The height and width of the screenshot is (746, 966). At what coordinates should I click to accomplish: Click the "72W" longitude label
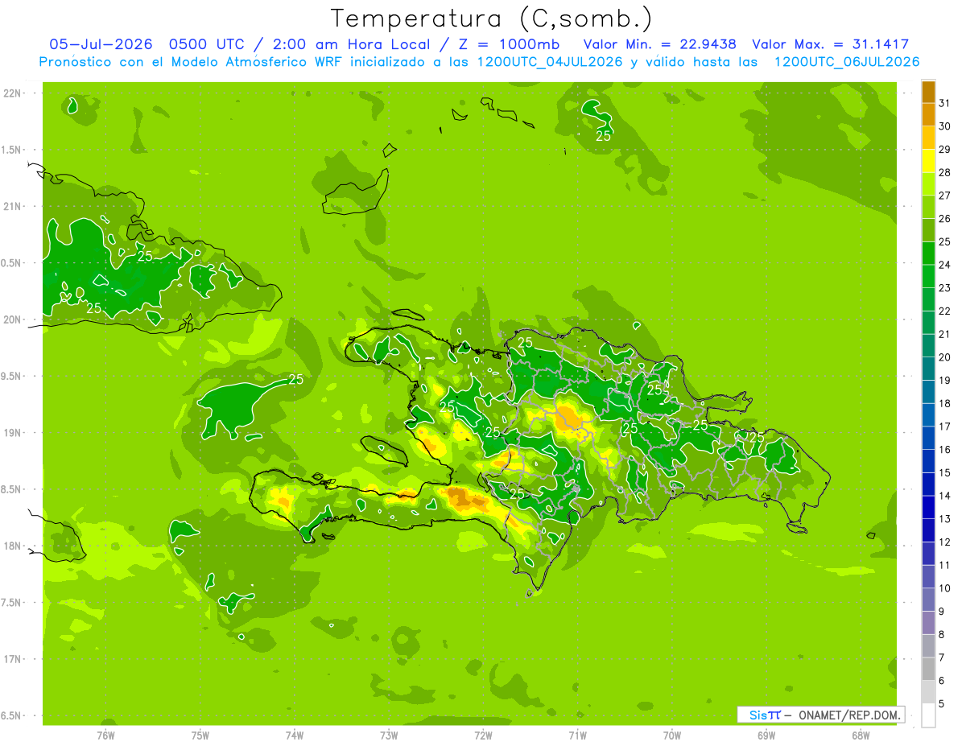(484, 735)
